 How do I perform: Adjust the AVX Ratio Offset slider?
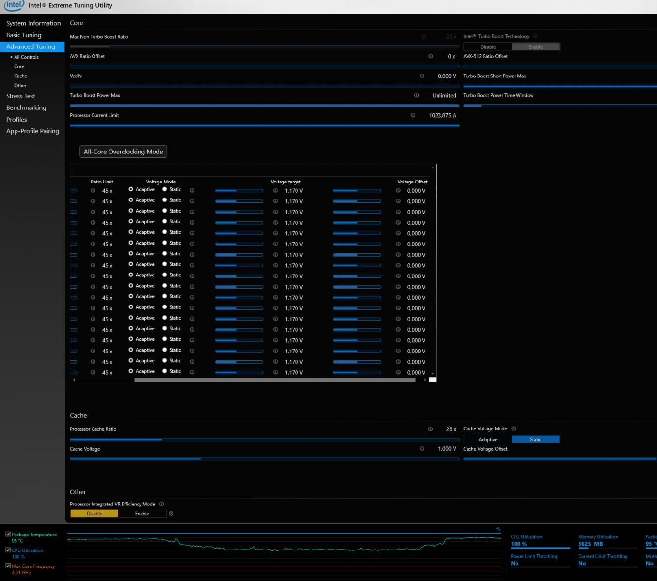(x=265, y=66)
